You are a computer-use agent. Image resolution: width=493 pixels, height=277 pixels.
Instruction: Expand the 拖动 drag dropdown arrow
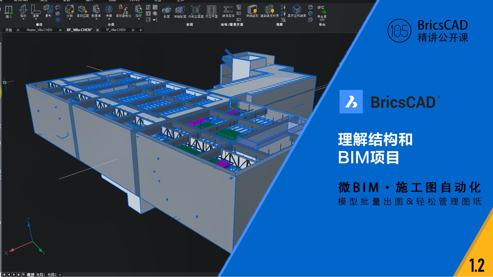click(23, 19)
